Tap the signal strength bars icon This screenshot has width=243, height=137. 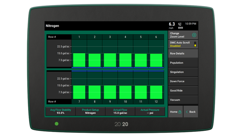click(180, 28)
